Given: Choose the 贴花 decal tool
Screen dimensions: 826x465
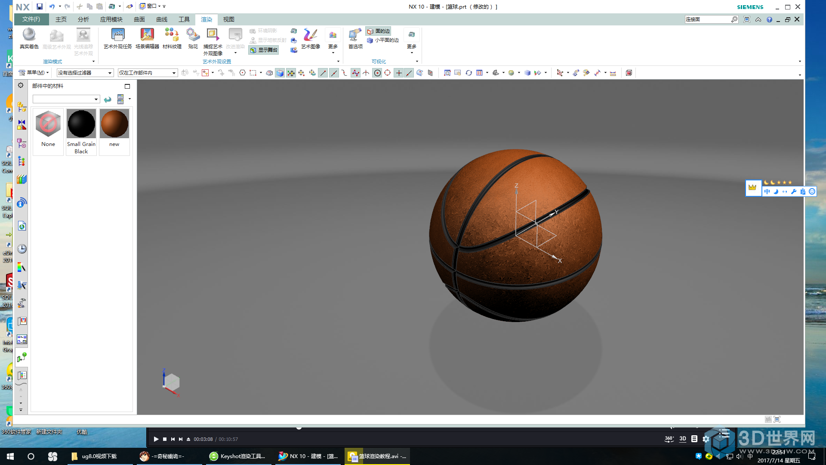Looking at the screenshot, I should pyautogui.click(x=193, y=39).
